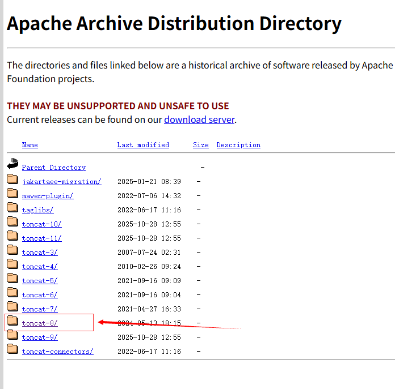Open the maven-plugin/ directory link
Image resolution: width=395 pixels, height=389 pixels.
(48, 196)
